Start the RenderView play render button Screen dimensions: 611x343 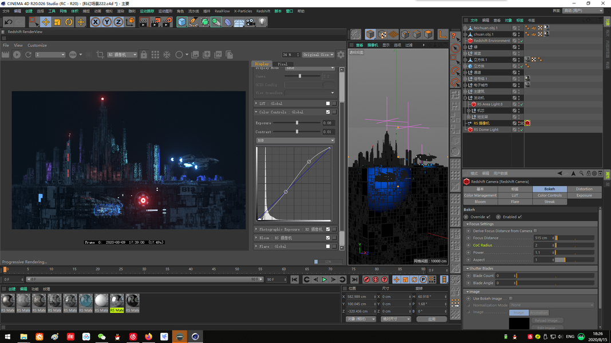[17, 55]
